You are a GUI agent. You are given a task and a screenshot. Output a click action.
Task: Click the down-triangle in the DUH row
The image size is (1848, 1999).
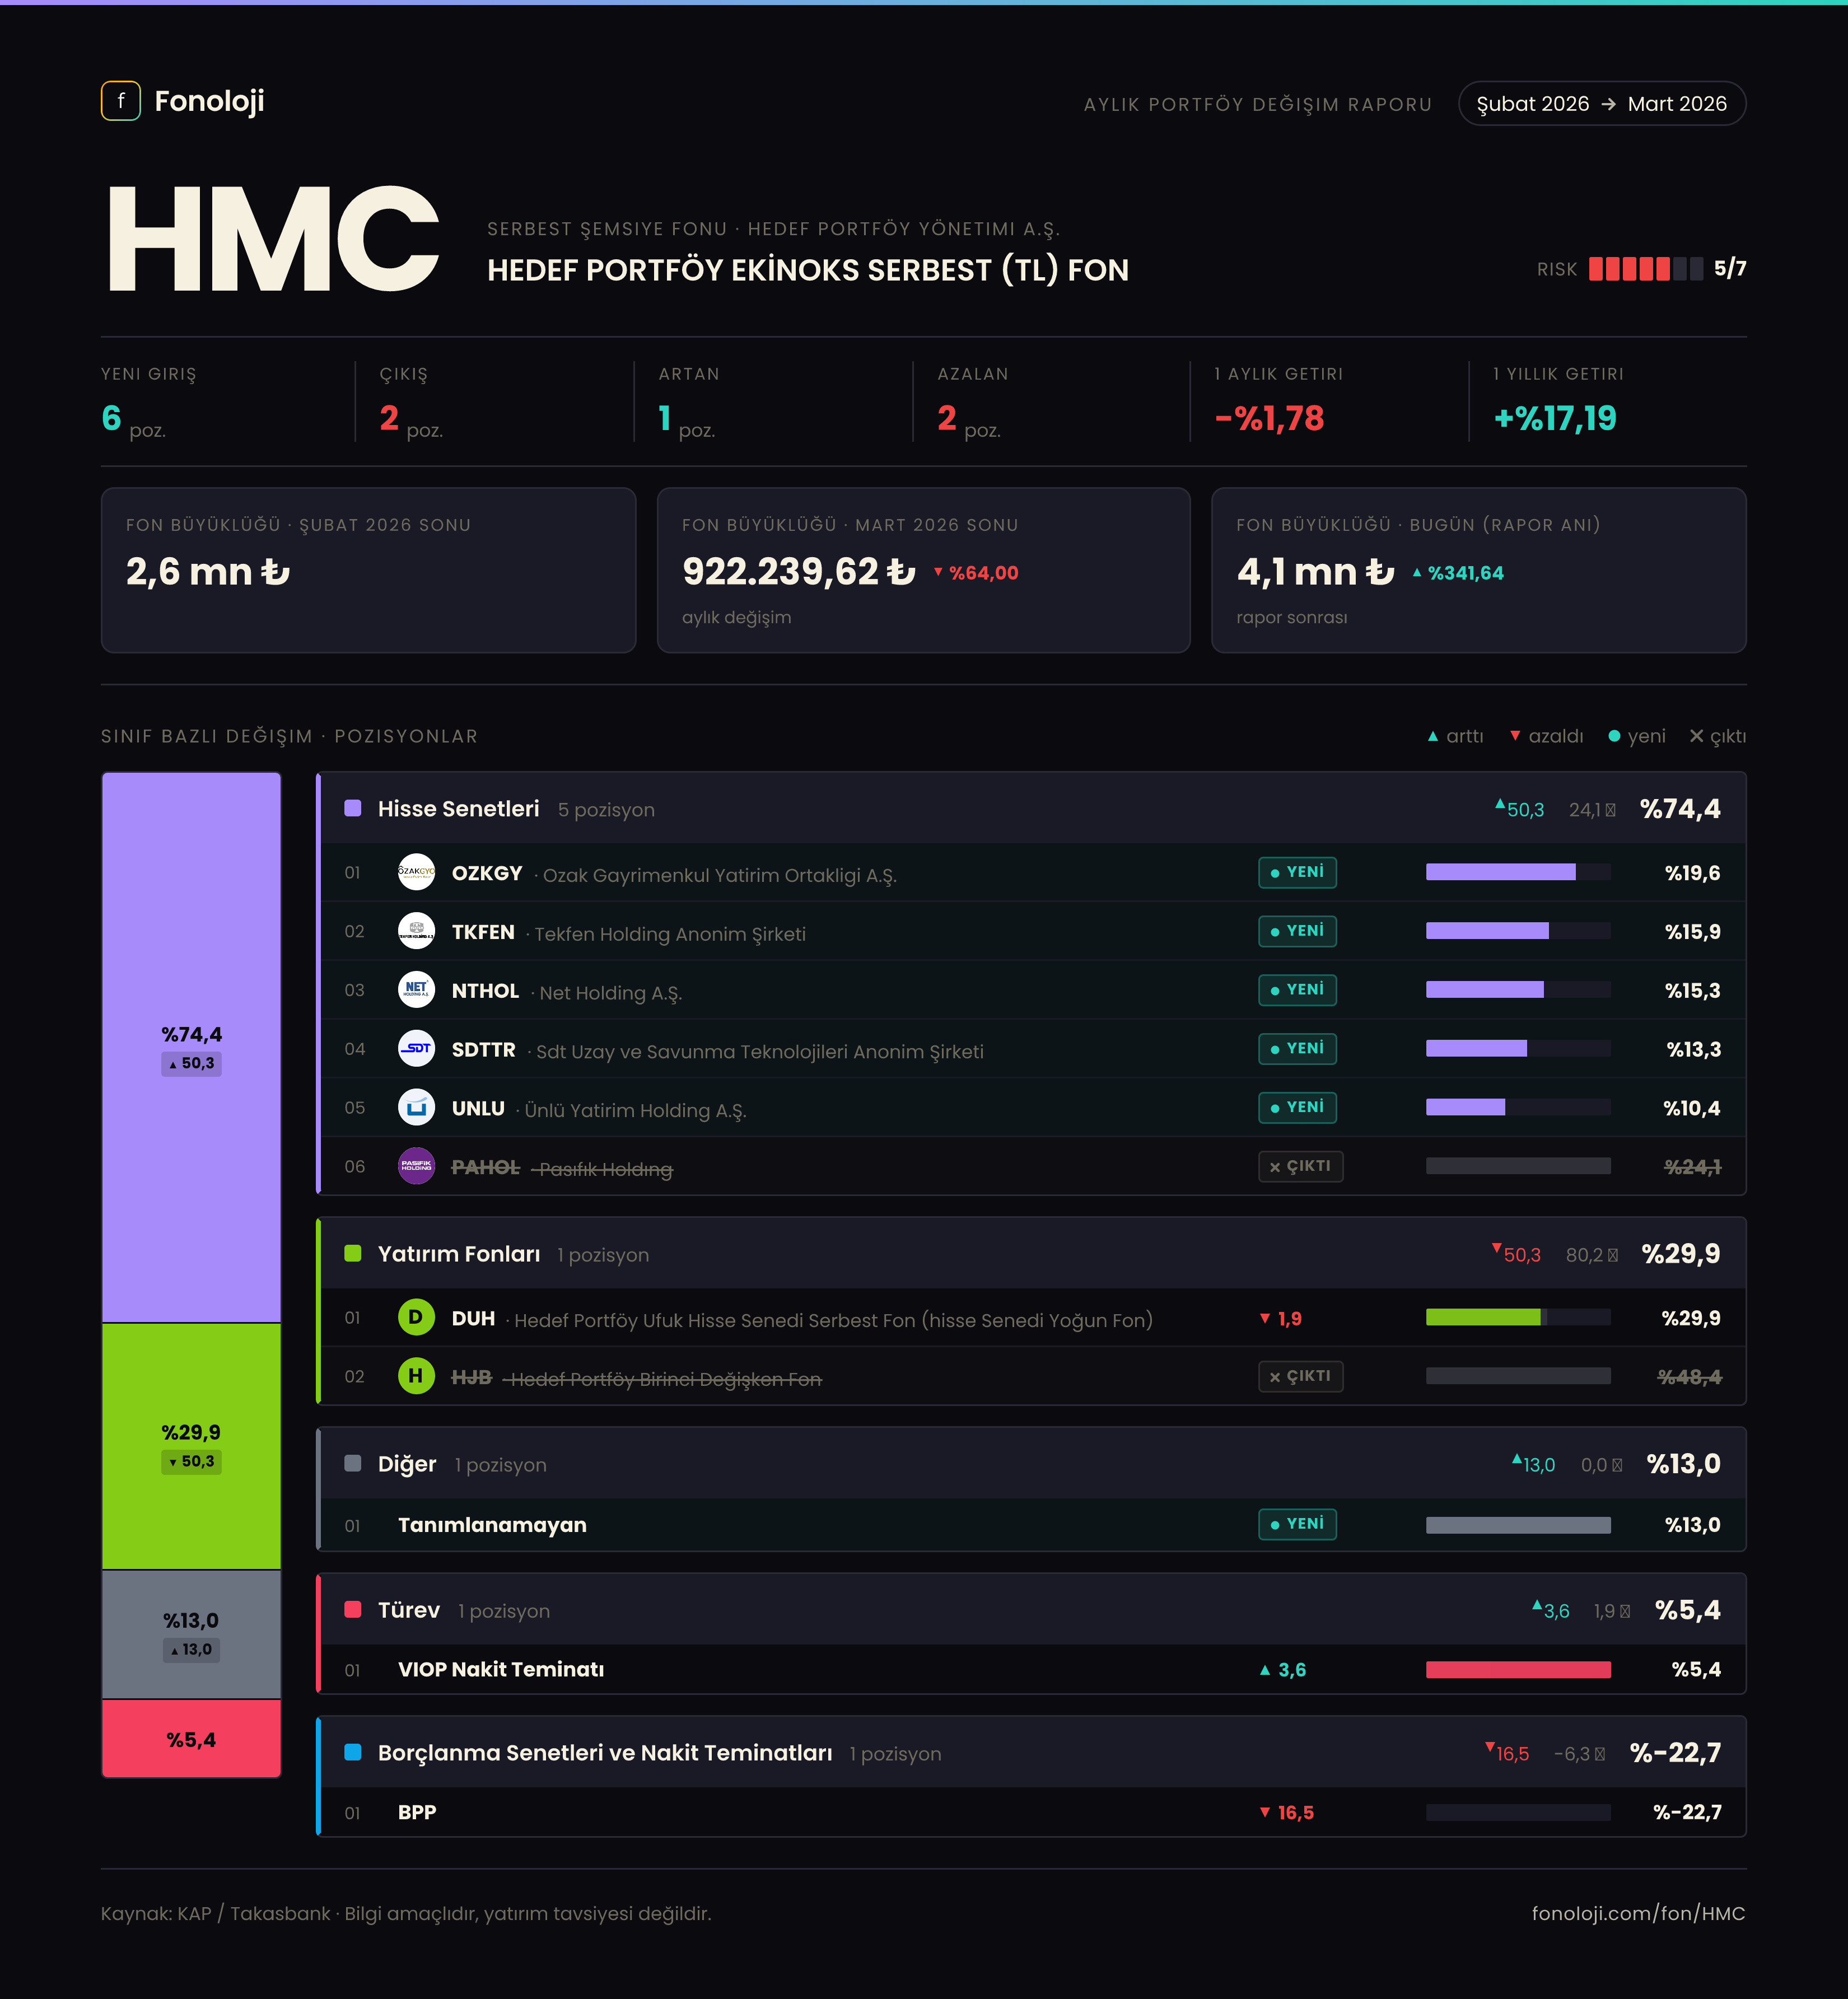pyautogui.click(x=1265, y=1318)
